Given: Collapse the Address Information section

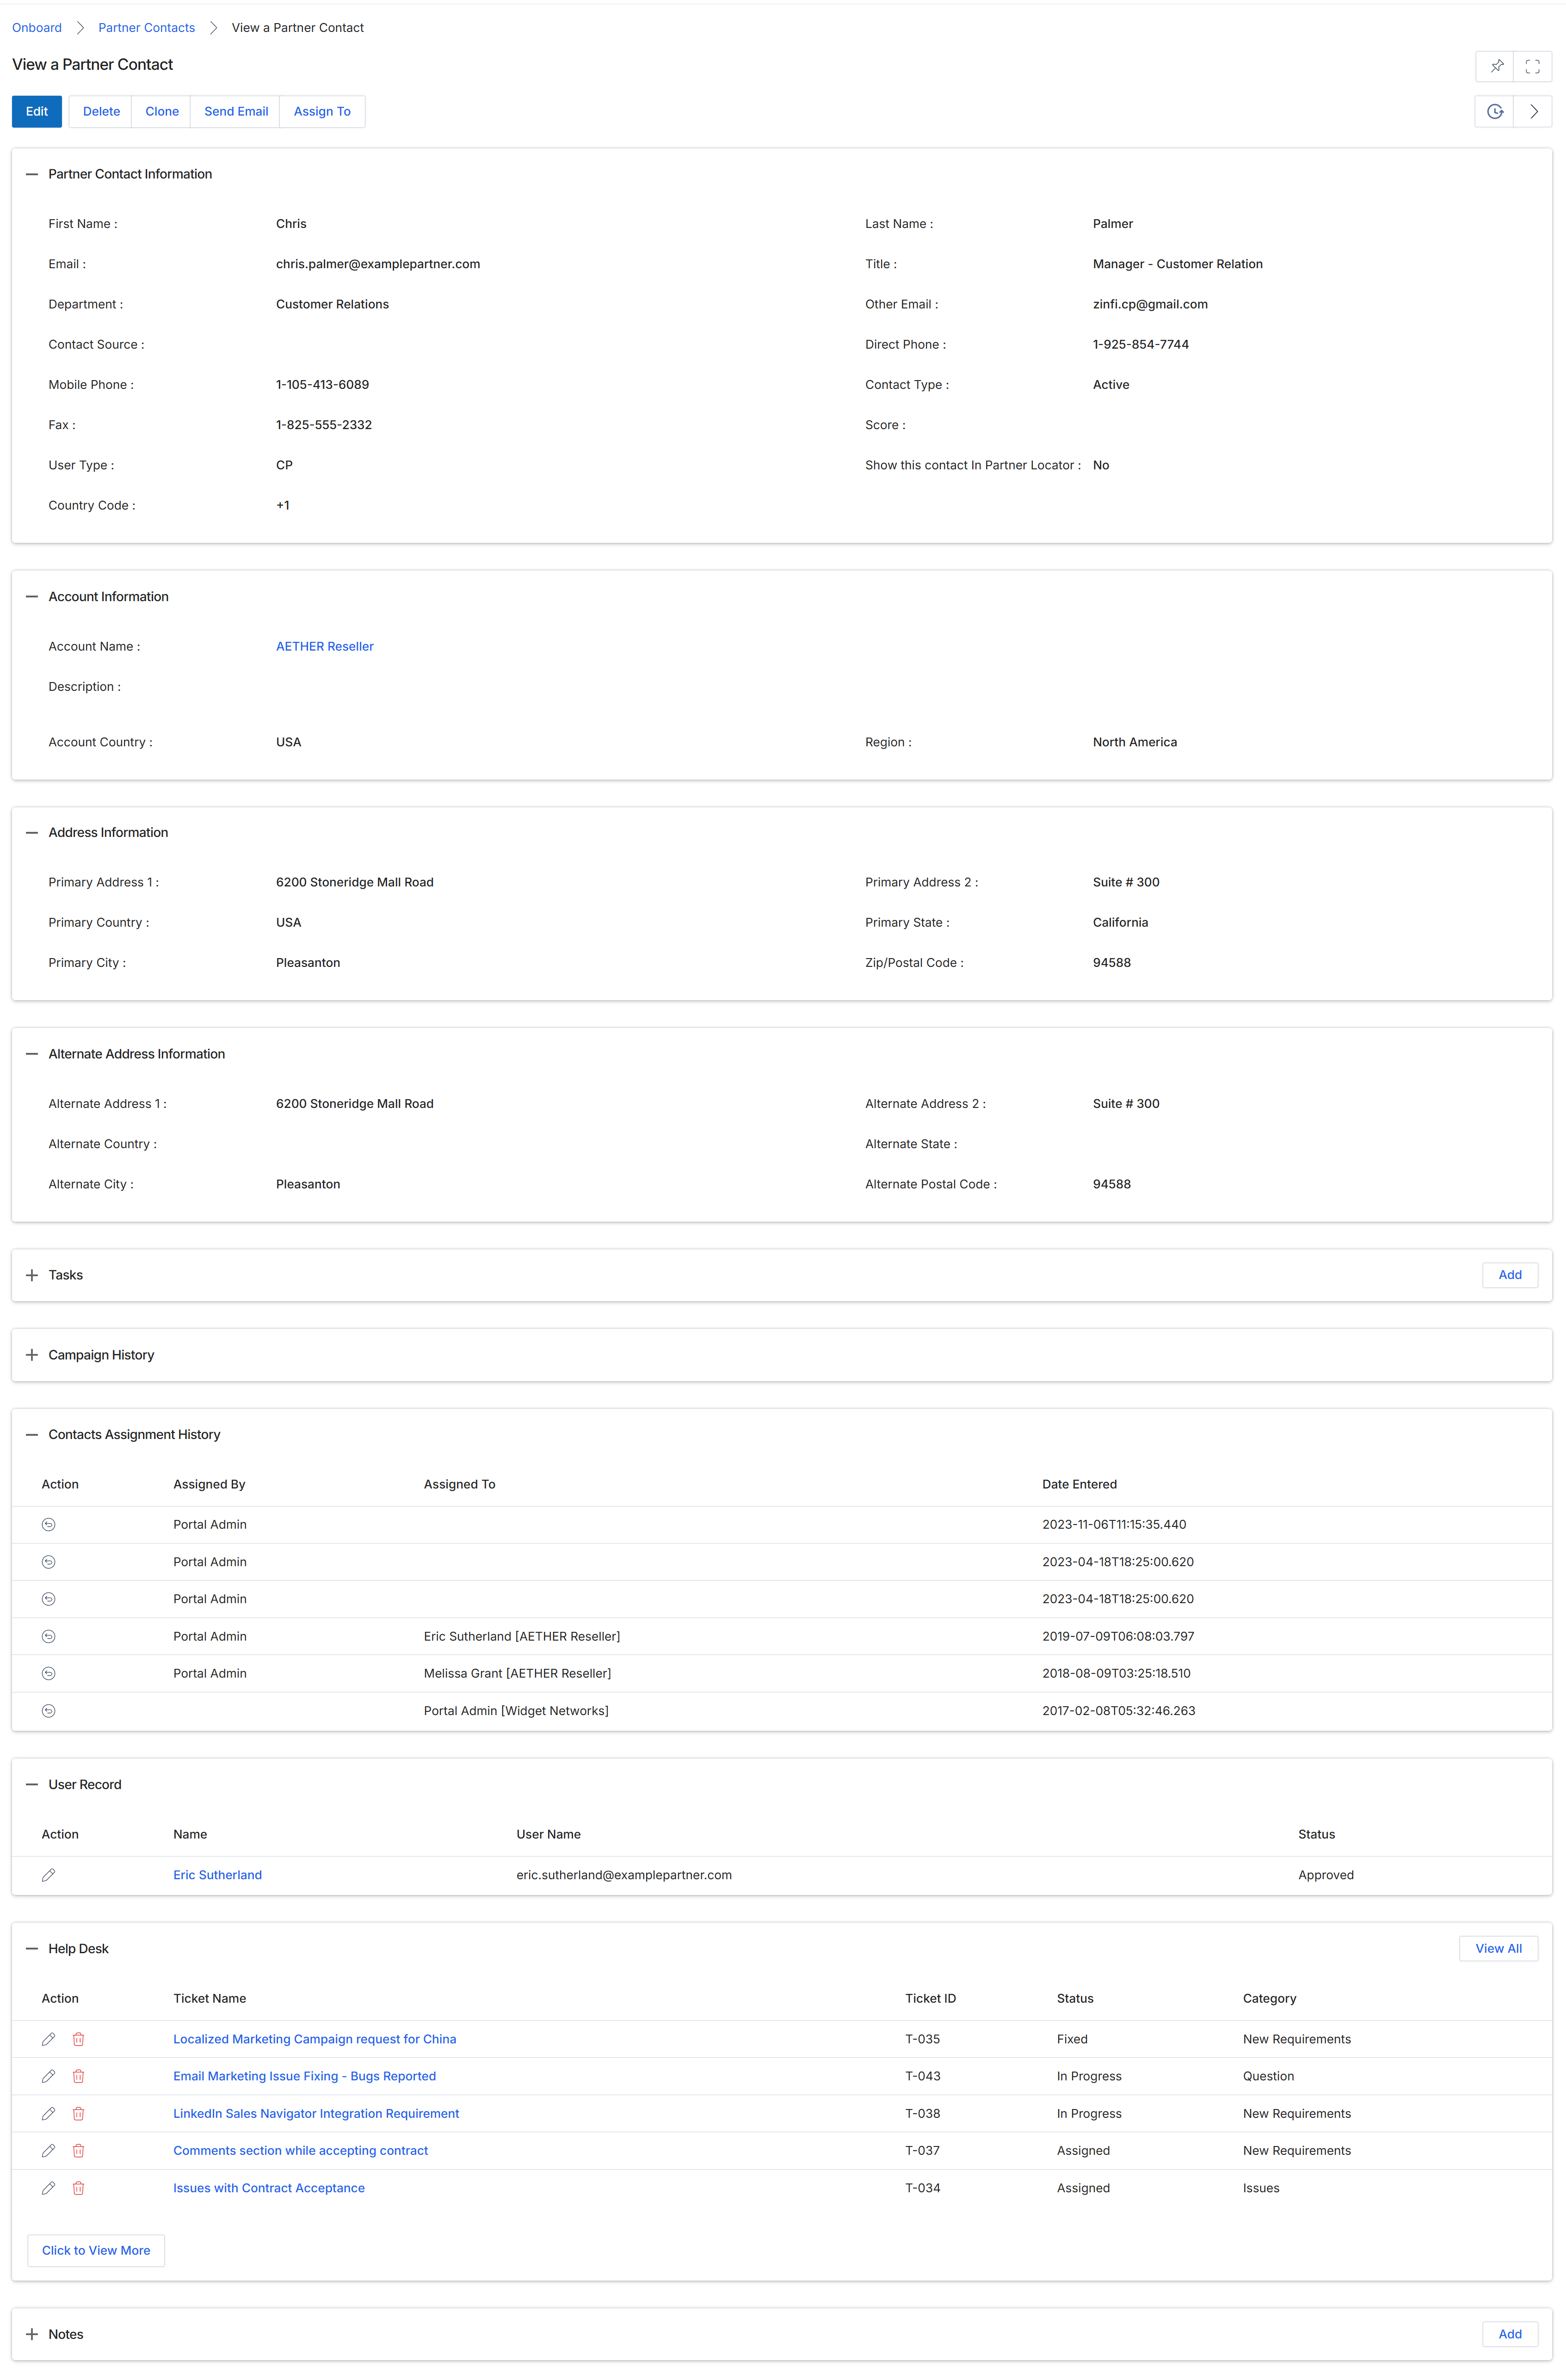Looking at the screenshot, I should click(32, 833).
